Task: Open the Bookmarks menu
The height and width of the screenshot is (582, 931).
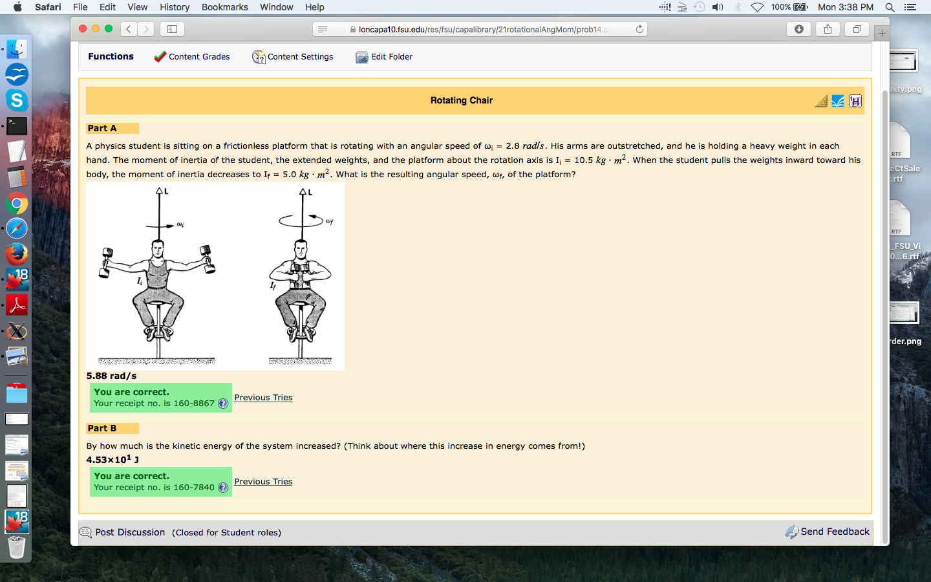Action: (x=224, y=7)
